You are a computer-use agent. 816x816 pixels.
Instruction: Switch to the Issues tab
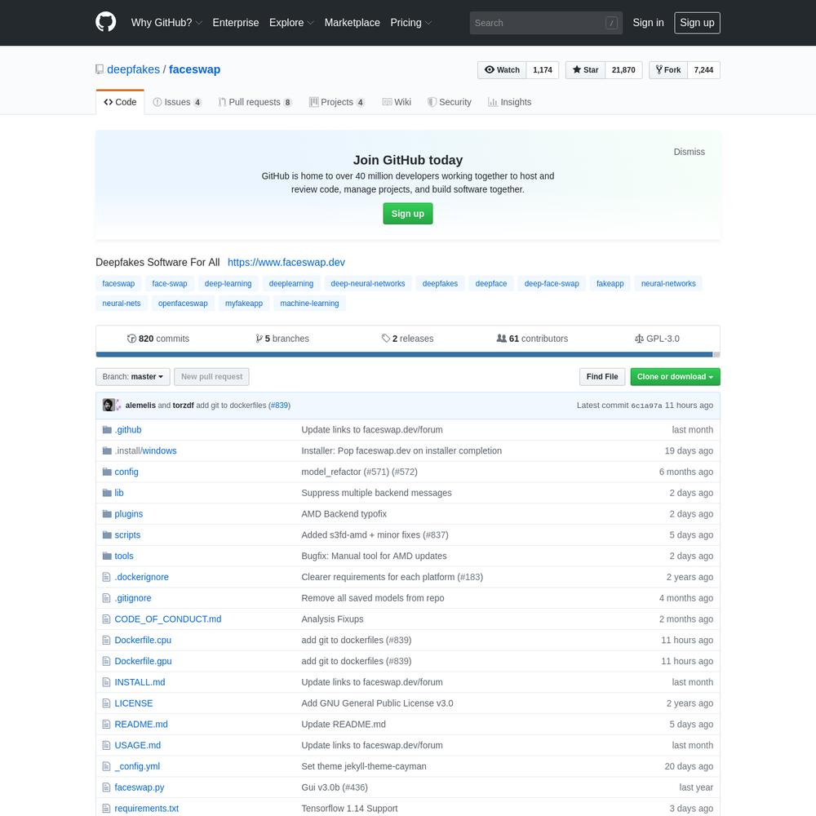click(177, 102)
